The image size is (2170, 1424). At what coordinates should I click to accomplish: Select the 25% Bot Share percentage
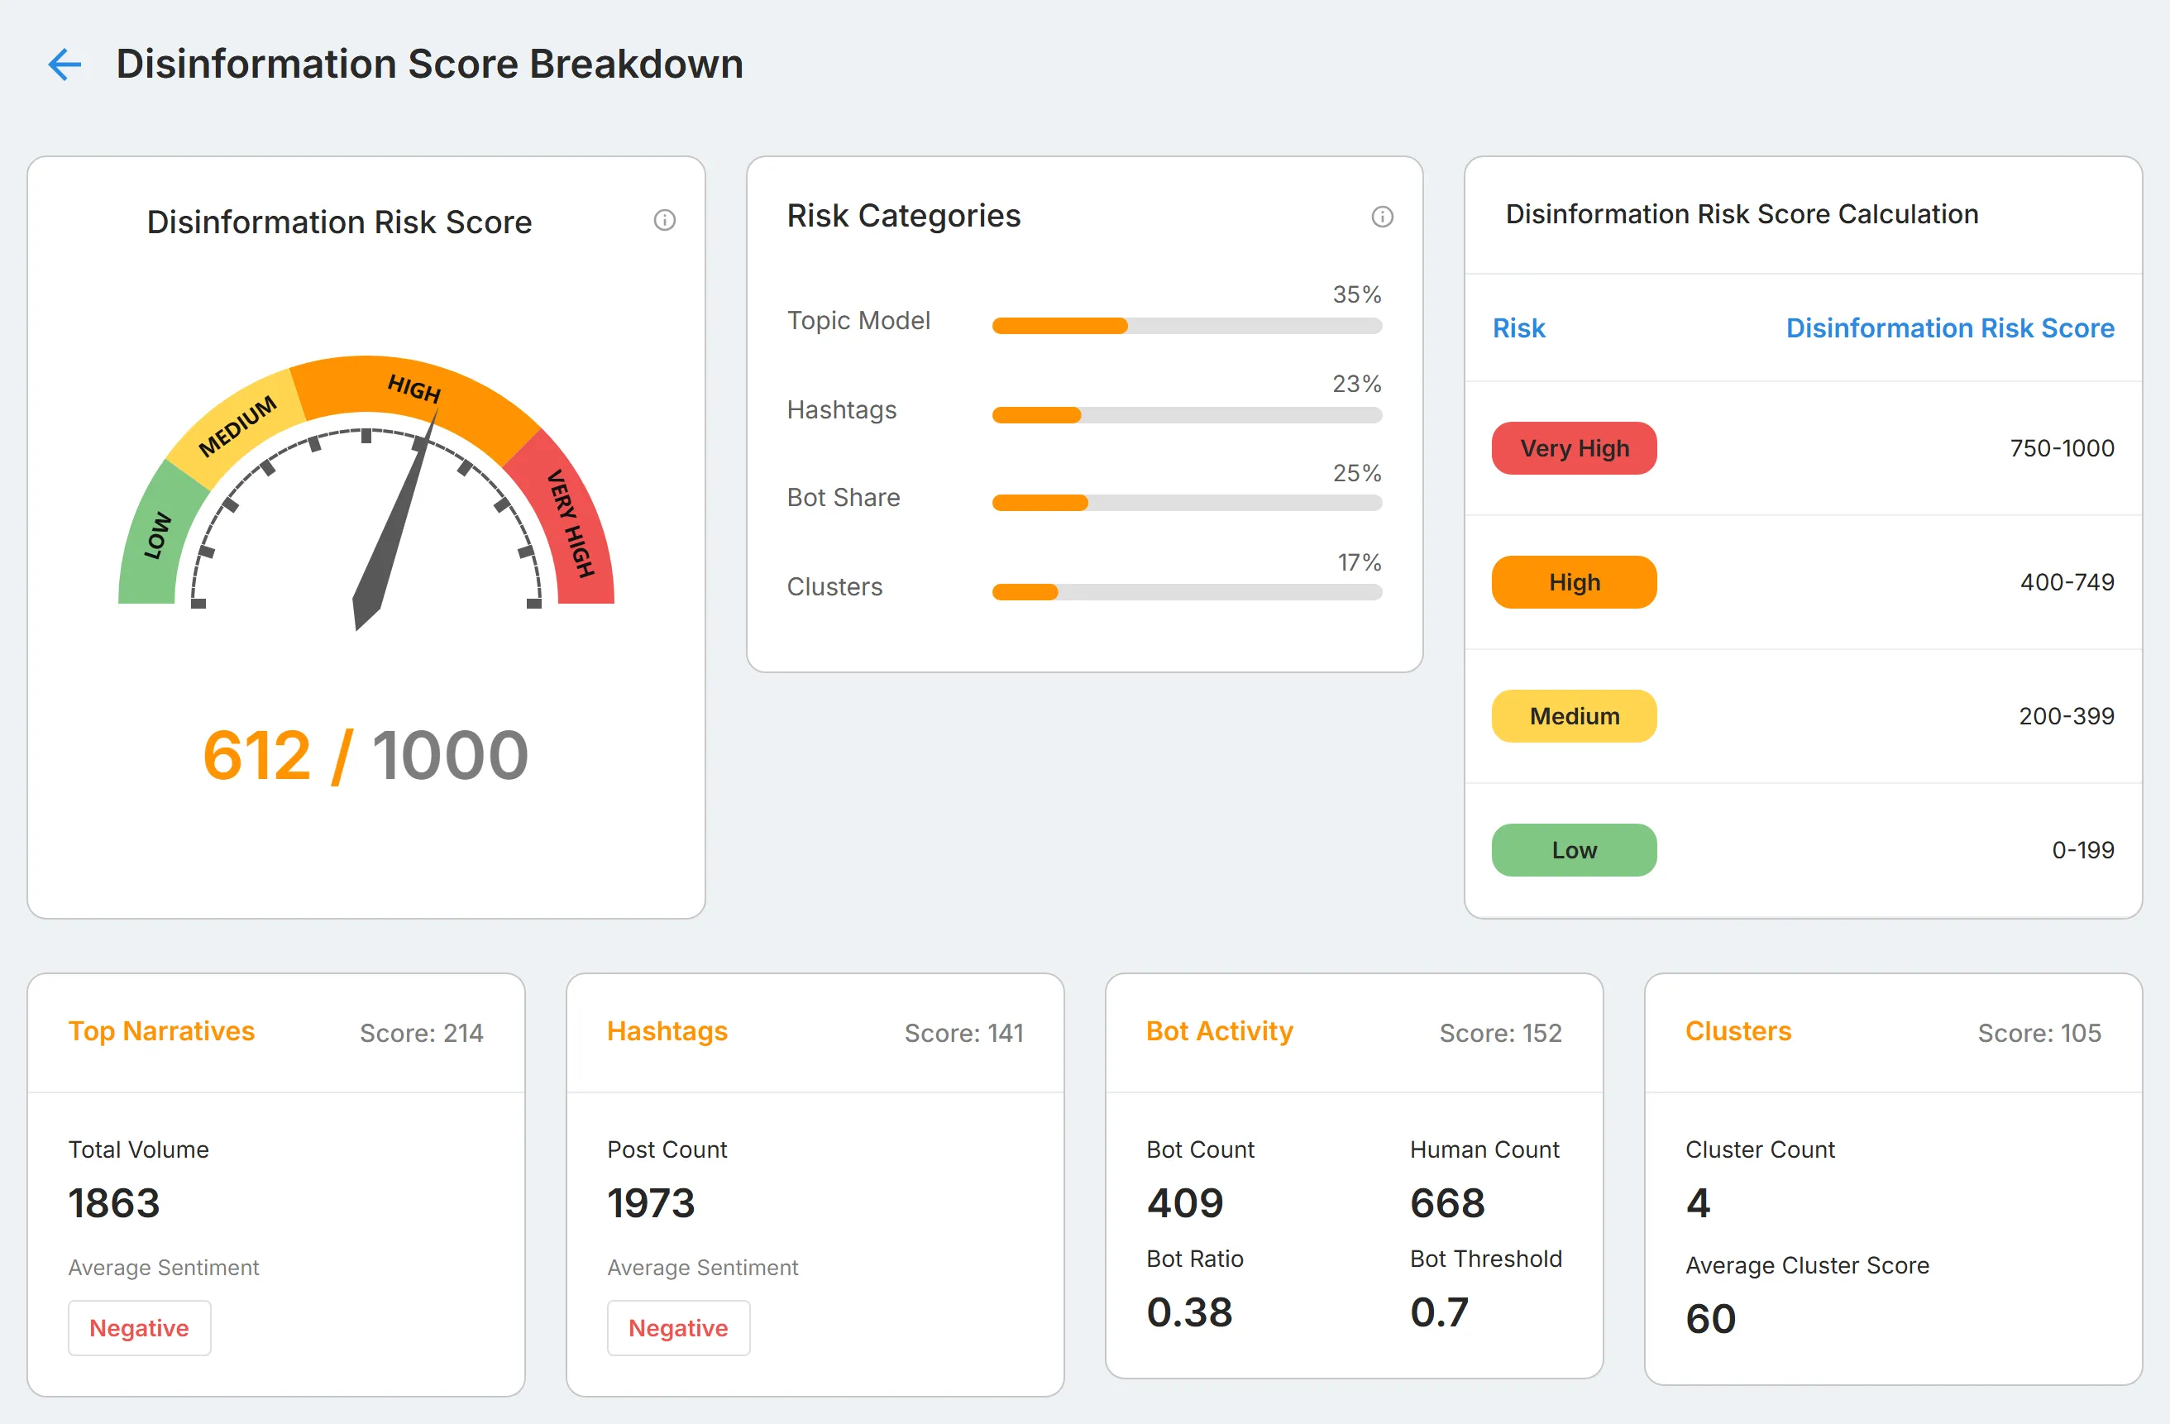(1357, 473)
